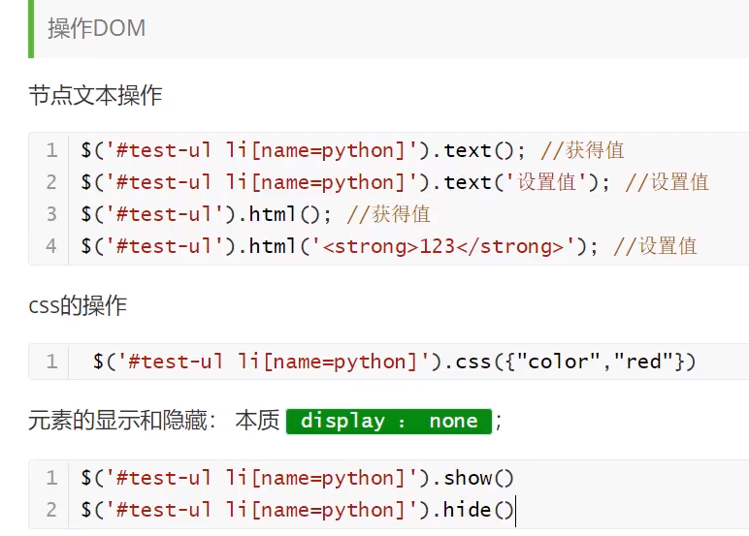749x536 pixels.
Task: Click the 节点文本操作 subheading
Action: tap(95, 95)
